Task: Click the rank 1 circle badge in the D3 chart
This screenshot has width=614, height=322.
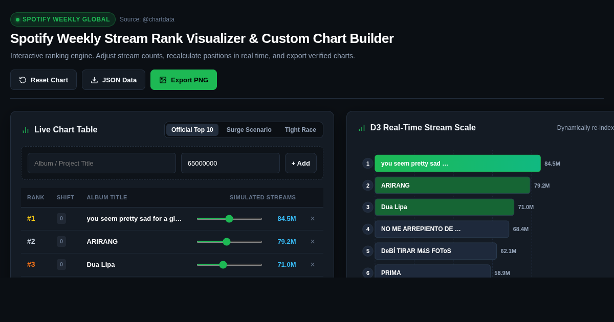Action: pos(367,164)
